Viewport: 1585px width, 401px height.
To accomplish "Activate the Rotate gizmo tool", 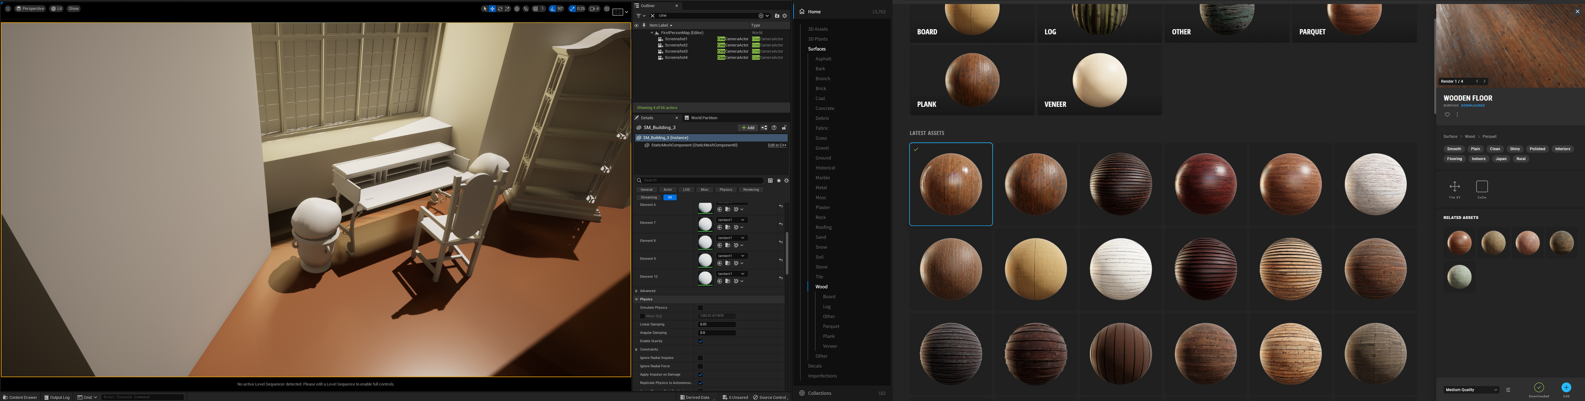I will pos(500,9).
